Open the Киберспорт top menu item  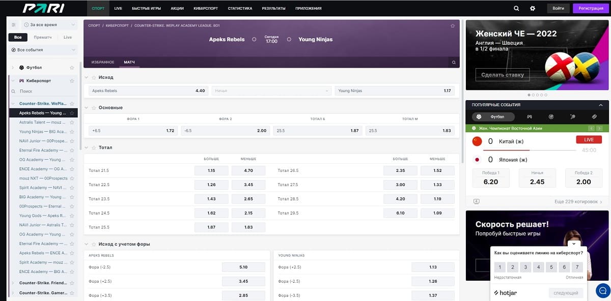pyautogui.click(x=206, y=9)
